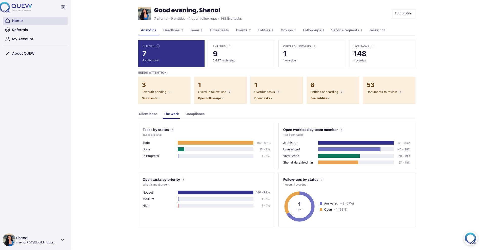Click the Joel Pate workload bar

(356, 143)
